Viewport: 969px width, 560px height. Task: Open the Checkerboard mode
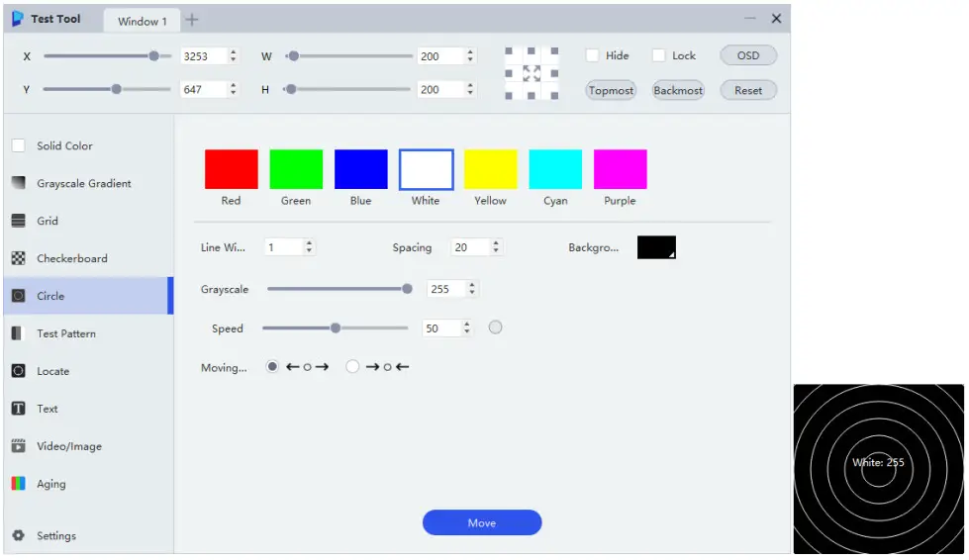coord(88,258)
